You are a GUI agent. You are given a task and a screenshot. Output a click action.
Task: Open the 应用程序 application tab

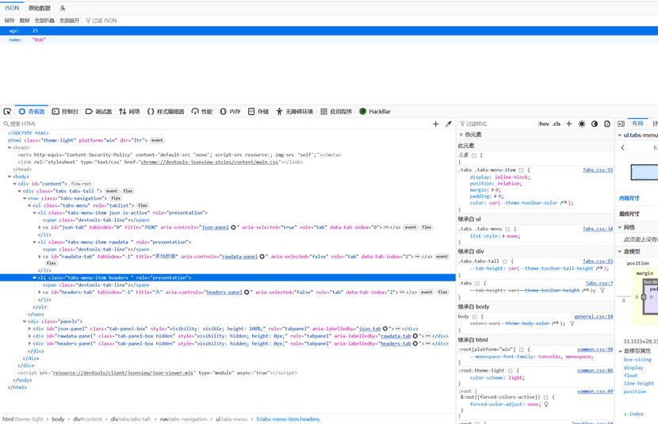336,112
